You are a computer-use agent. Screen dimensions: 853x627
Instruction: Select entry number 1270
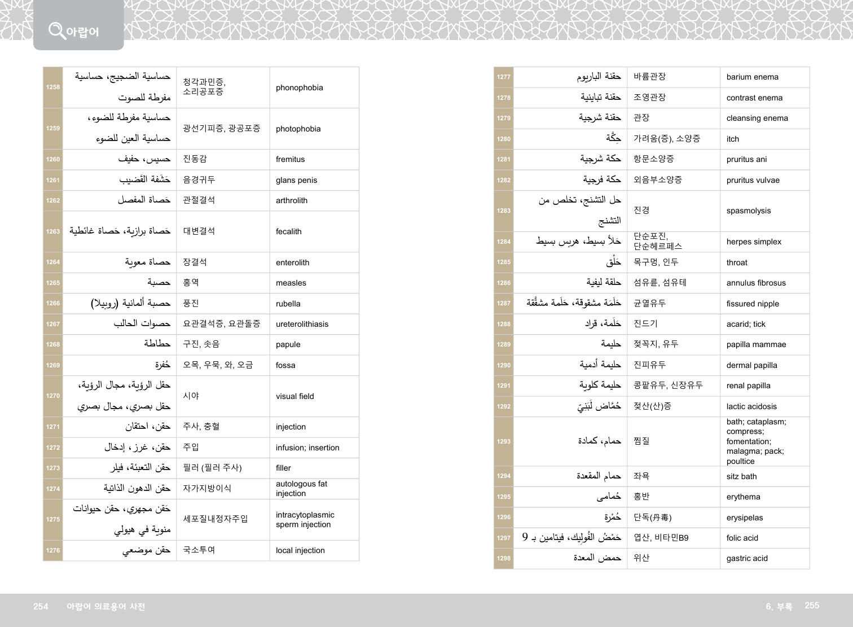coord(53,396)
